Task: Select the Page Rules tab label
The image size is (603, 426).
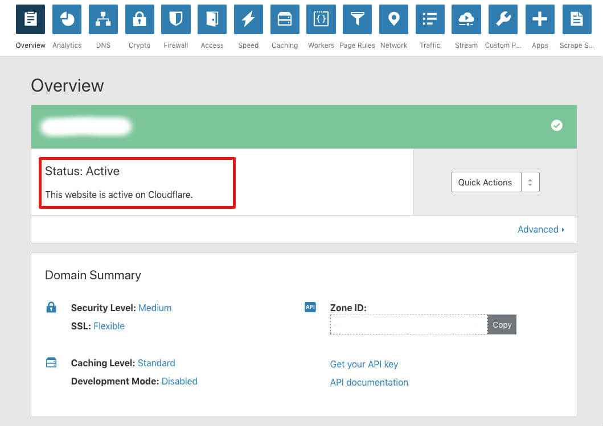Action: click(x=357, y=46)
